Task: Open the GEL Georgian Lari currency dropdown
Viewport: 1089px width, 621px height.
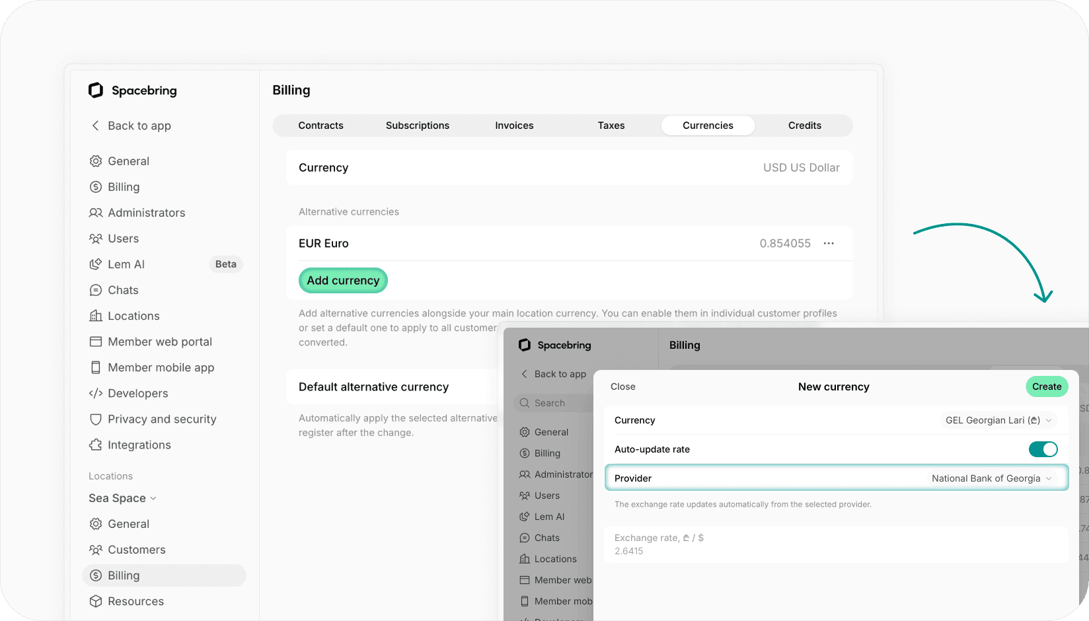Action: click(998, 420)
